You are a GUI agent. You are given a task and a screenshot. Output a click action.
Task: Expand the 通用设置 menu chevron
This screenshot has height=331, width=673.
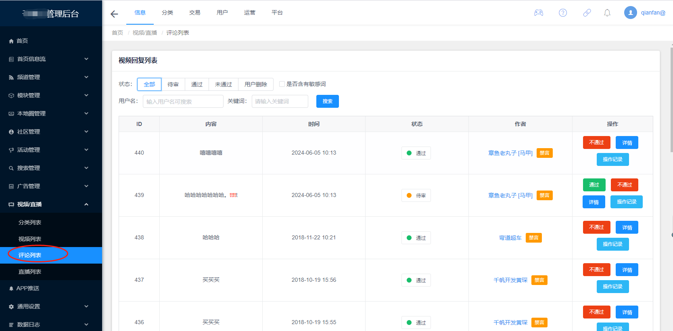click(x=86, y=306)
